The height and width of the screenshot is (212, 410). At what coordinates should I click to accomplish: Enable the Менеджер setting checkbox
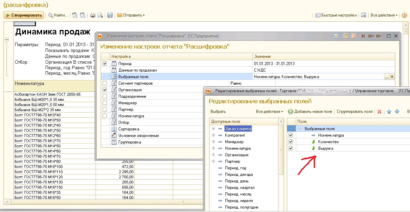pyautogui.click(x=105, y=103)
